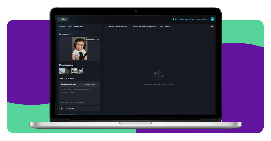Switch to the Imagens tab
The height and width of the screenshot is (141, 271).
62,27
